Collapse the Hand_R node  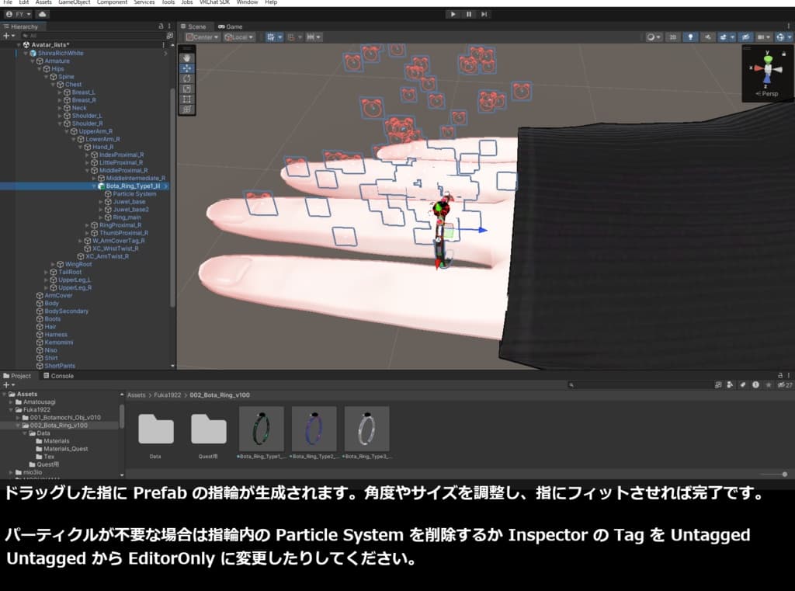[81, 147]
